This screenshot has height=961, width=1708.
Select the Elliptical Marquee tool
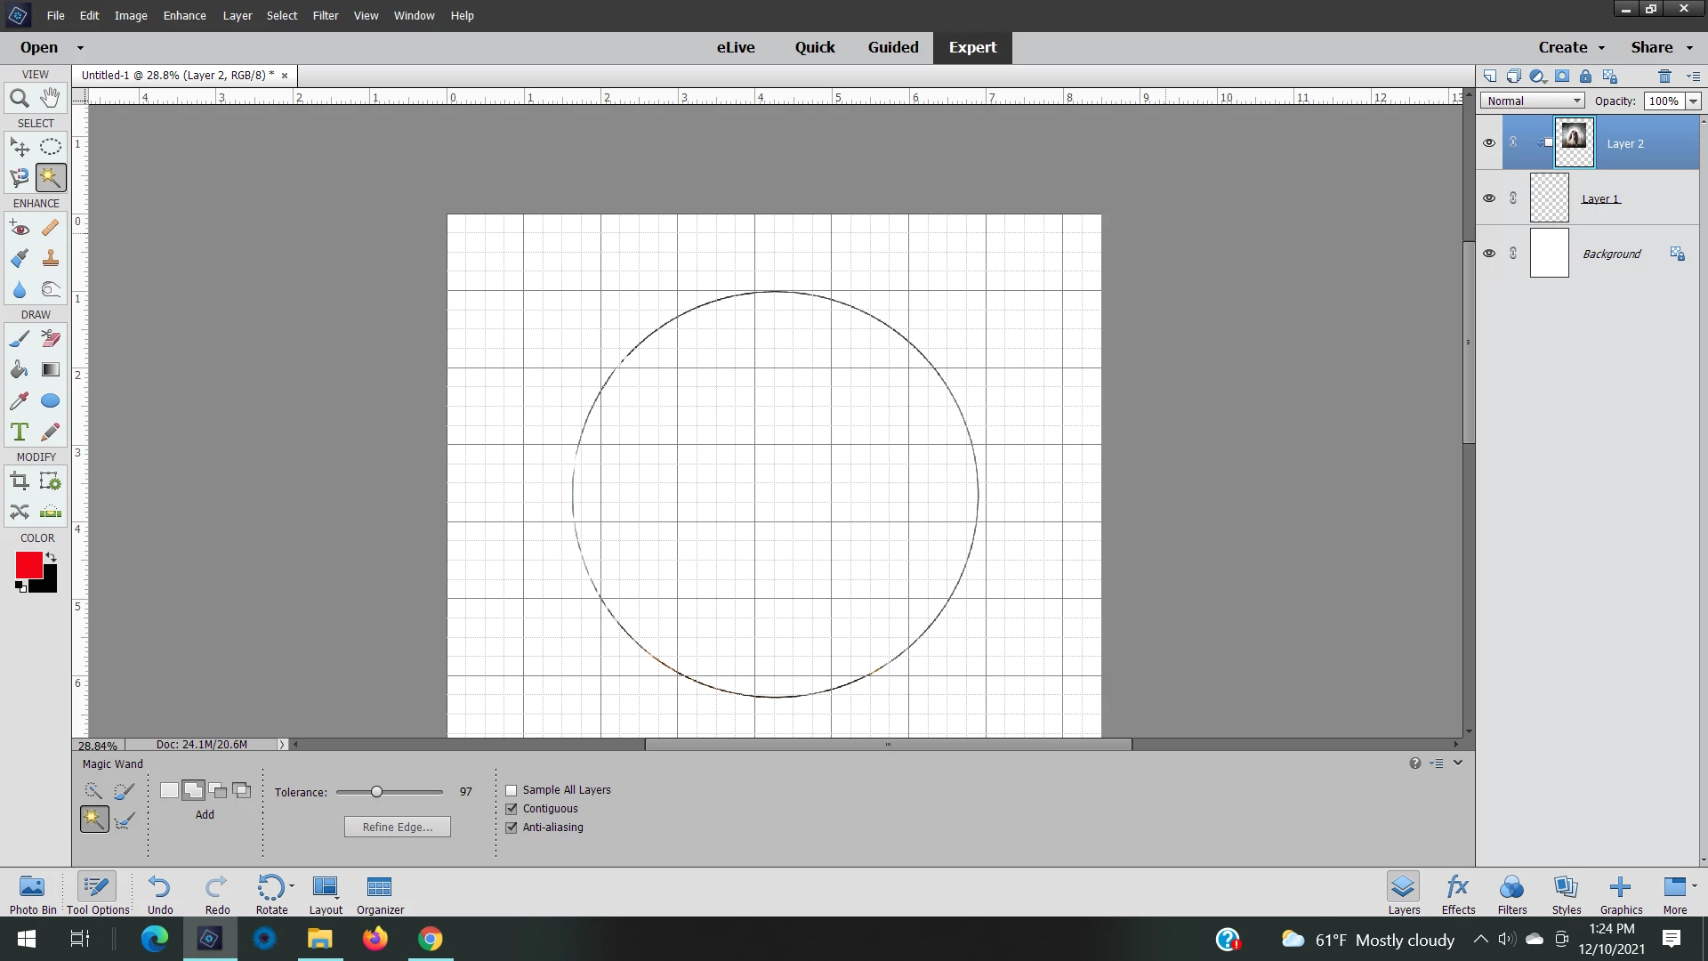coord(51,147)
